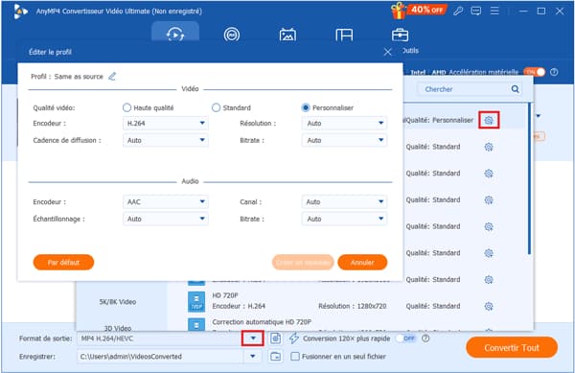This screenshot has height=373, width=575.
Task: Click gear icon for Qualité: Personnaliser row
Action: (489, 120)
